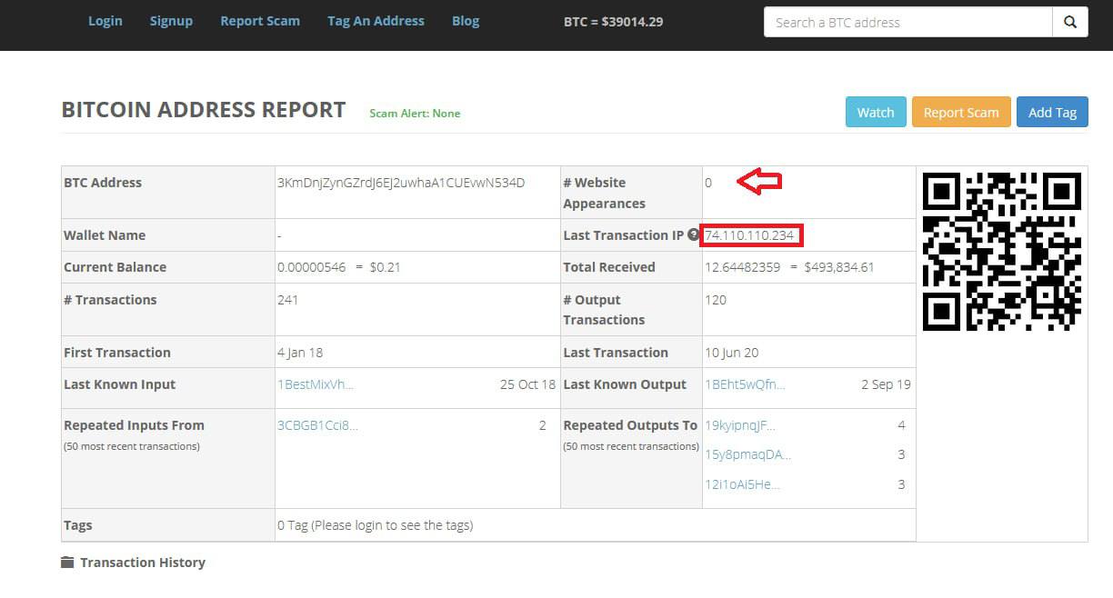Screen dimensions: 1113x598
Task: Visit the Blog link
Action: coord(466,21)
